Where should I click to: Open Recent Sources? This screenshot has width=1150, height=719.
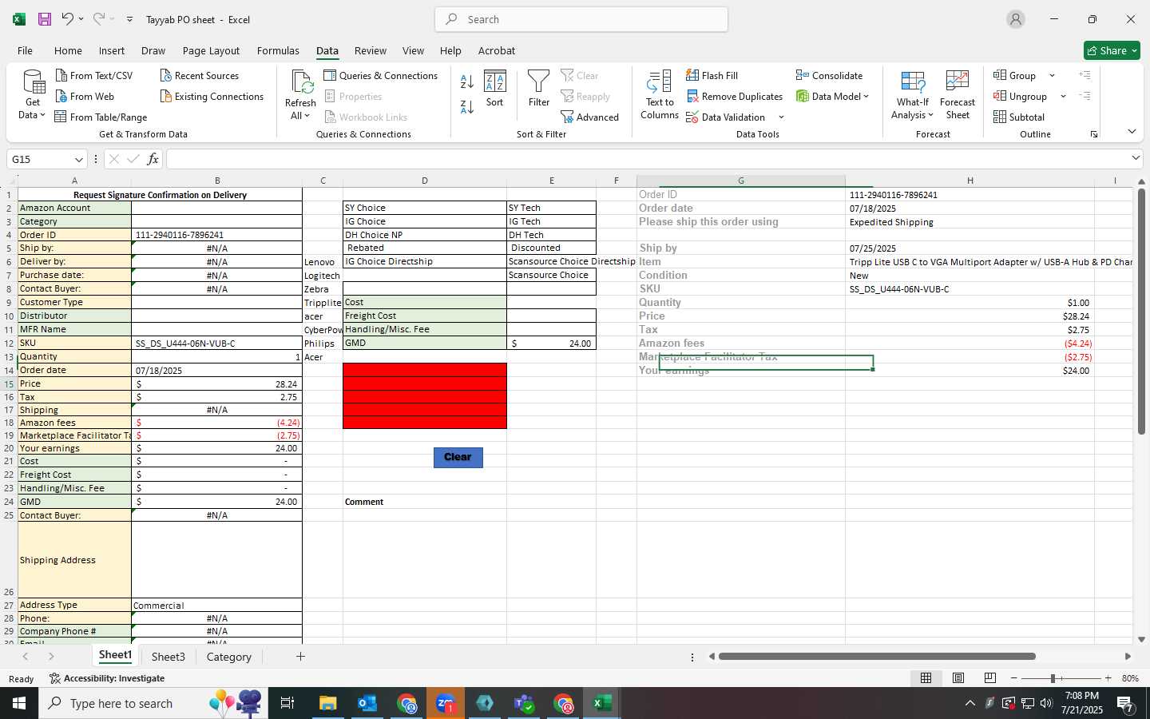pos(200,75)
